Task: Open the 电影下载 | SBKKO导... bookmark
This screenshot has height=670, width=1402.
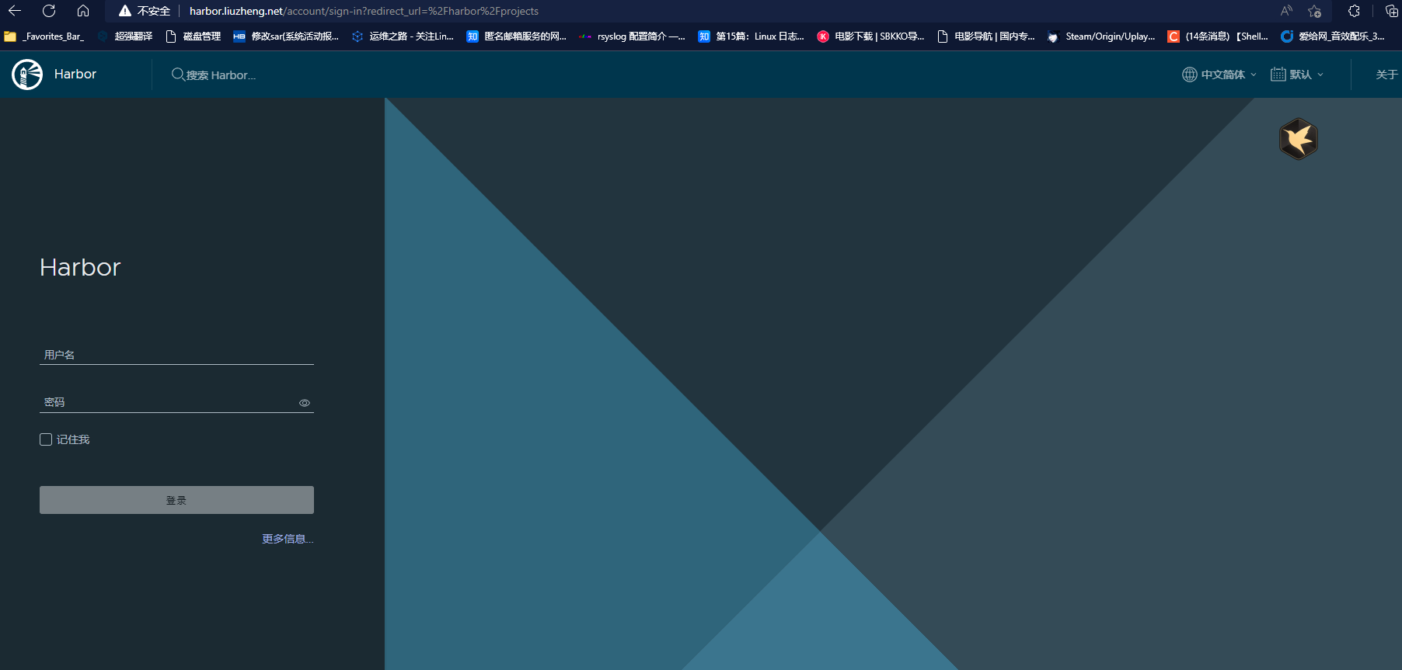Action: (x=870, y=36)
